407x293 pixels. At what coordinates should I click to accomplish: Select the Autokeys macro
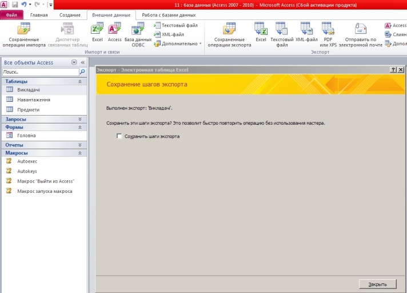pos(45,171)
